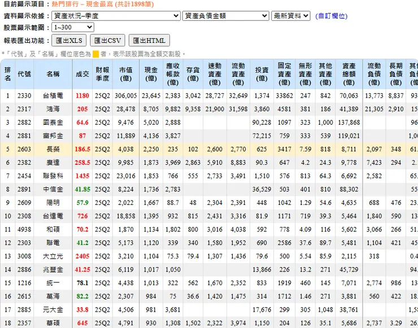This screenshot has height=328, width=418.
Task: Open stock 富邦金 name link
Action: click(x=53, y=136)
